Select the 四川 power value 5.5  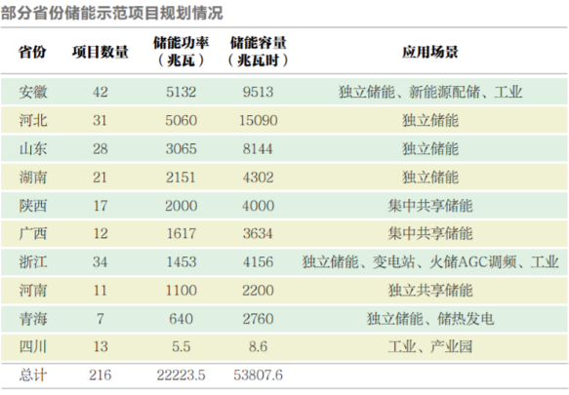(182, 347)
